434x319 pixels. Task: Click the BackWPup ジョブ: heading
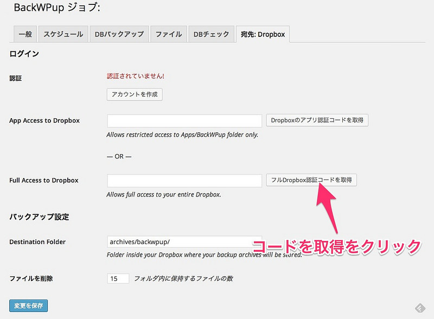coord(57,8)
